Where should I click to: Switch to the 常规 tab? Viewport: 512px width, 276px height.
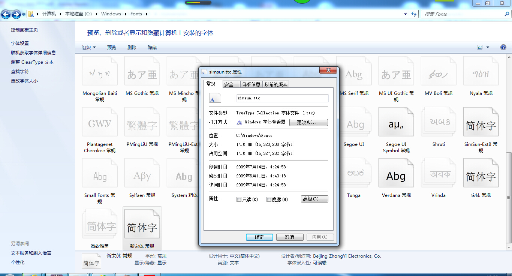tap(213, 84)
